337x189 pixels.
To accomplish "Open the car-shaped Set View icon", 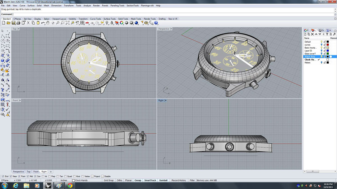I will tap(87, 23).
